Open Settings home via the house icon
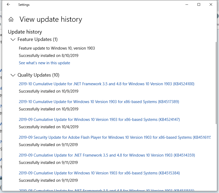 tap(11, 19)
